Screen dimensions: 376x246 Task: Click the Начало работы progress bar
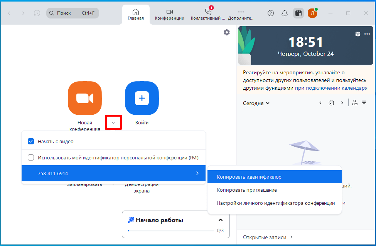coord(171,231)
